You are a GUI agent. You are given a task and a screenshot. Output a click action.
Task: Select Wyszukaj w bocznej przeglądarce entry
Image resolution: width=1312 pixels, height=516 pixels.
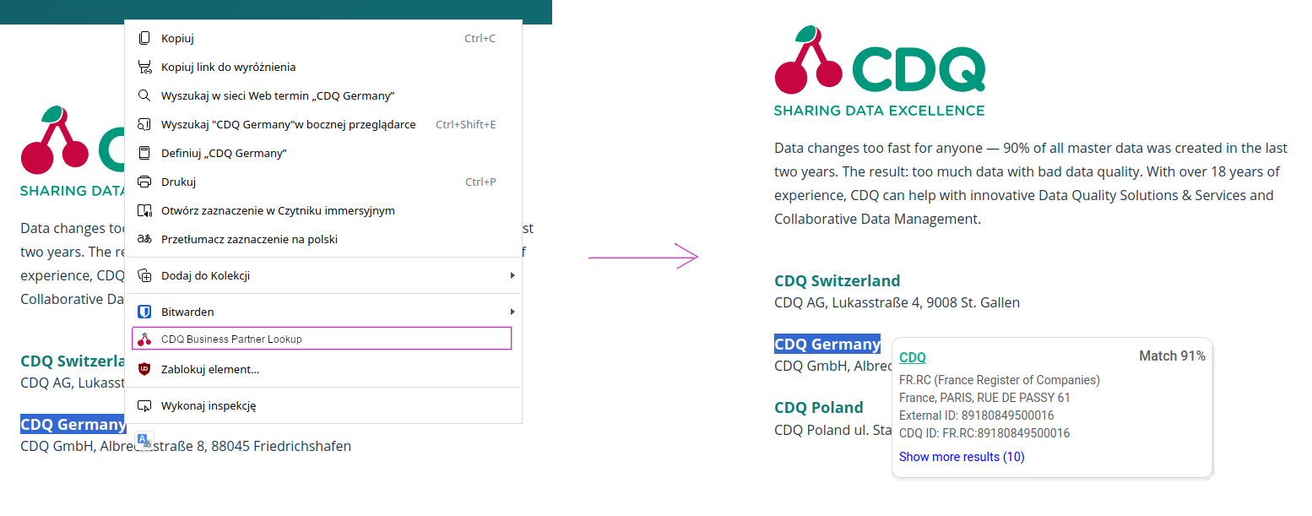tap(288, 124)
